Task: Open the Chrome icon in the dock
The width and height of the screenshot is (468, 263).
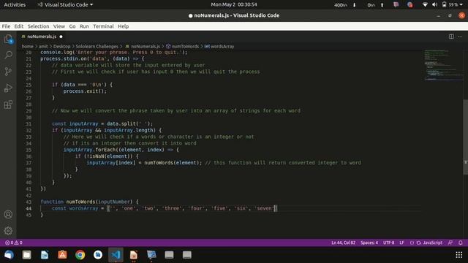Action: point(80,255)
